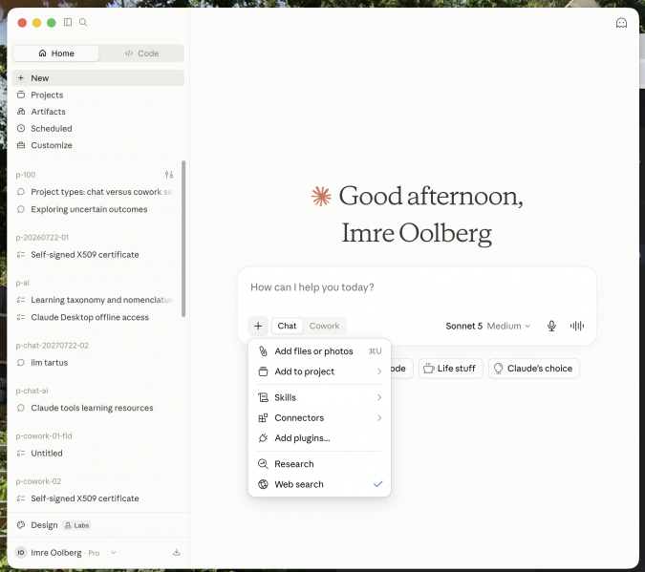Viewport: 645px width, 572px height.
Task: Open 'Claude tools learning resources' chat
Action: tap(97, 408)
